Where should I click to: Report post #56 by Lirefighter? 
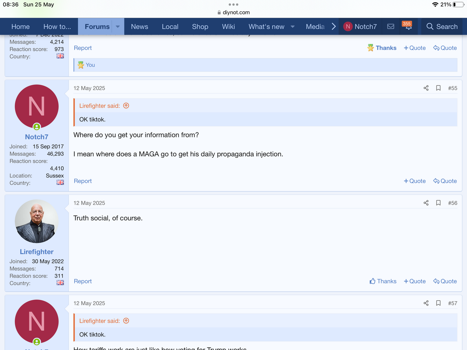click(83, 281)
